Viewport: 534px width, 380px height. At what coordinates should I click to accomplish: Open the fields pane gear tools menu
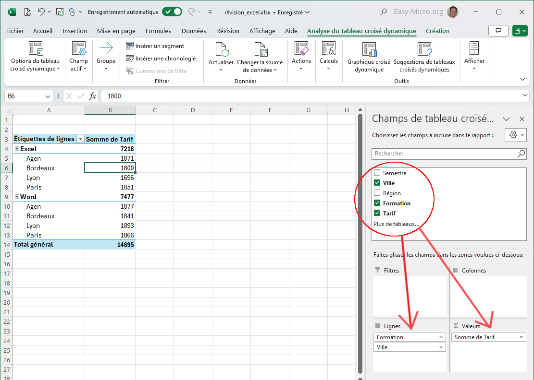[515, 135]
